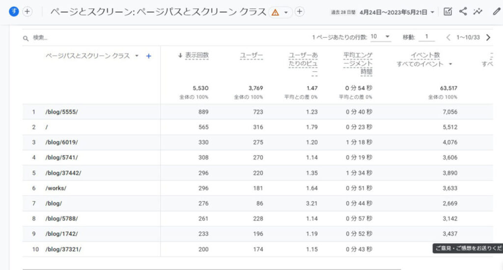
Task: Click the plus icon beside report title
Action: click(x=300, y=12)
